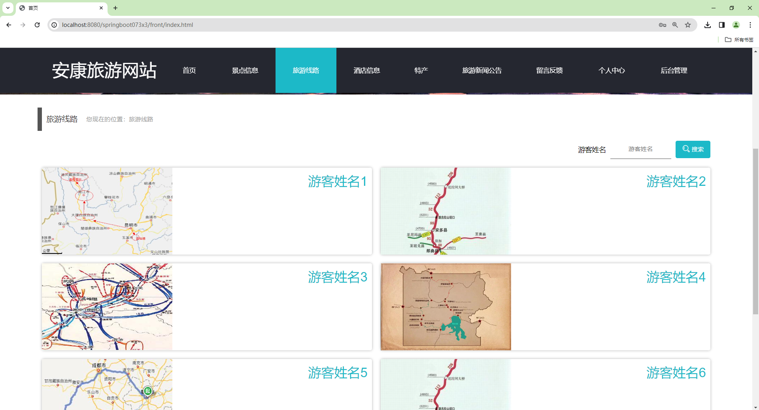This screenshot has height=410, width=759.
Task: View site information icon in address bar
Action: pos(54,25)
